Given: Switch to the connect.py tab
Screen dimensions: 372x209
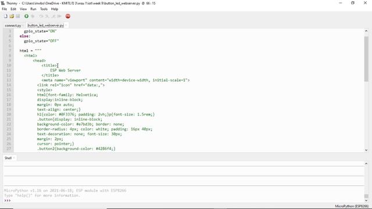Looking at the screenshot, I should click(13, 26).
